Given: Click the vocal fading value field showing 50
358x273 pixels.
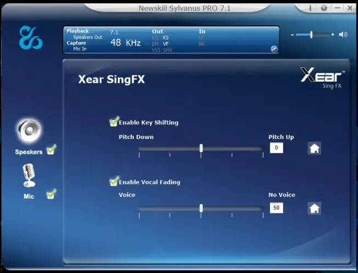Looking at the screenshot, I should [276, 208].
